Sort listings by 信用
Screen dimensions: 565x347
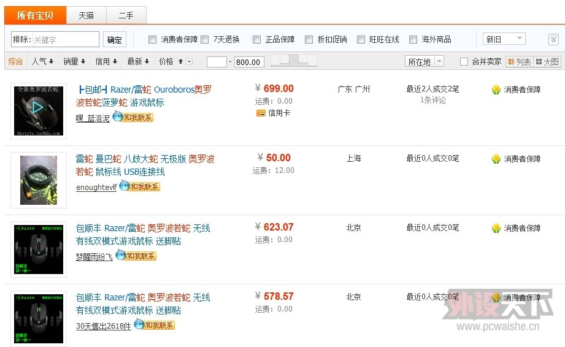(x=106, y=61)
